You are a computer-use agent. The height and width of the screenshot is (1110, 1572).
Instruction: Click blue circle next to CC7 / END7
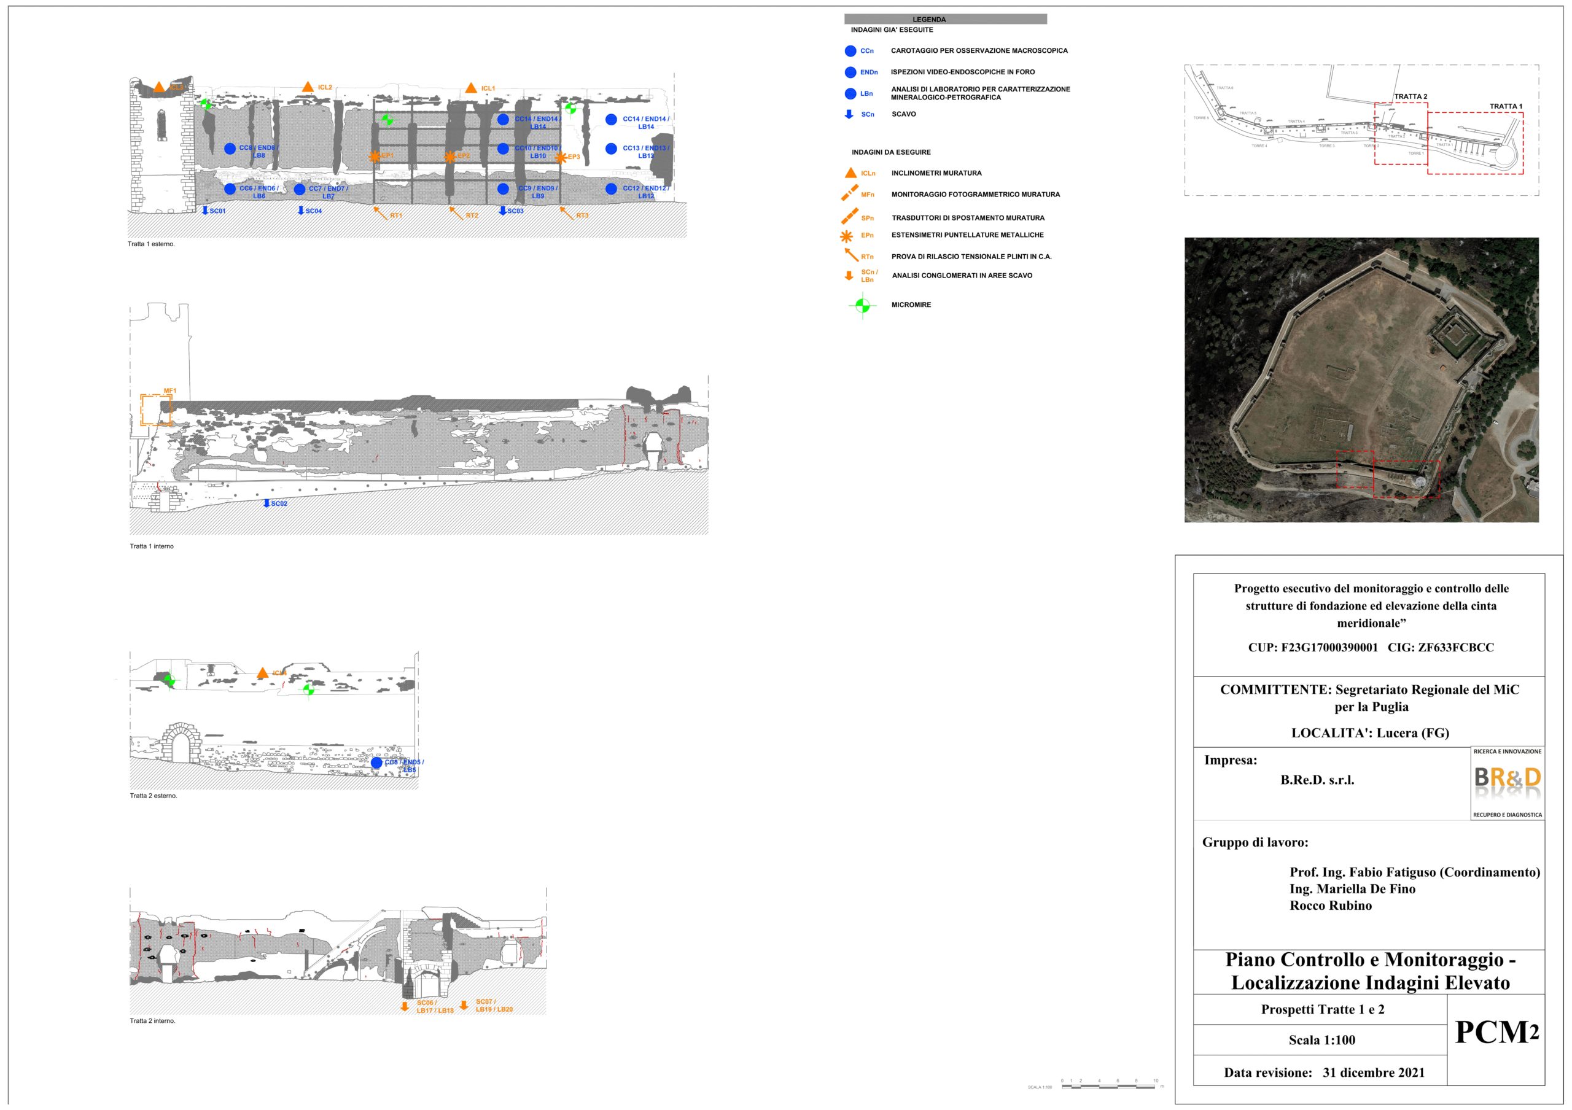(x=299, y=190)
